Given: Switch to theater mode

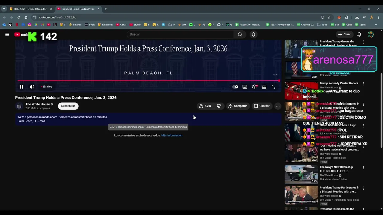Looking at the screenshot, I should (264, 87).
